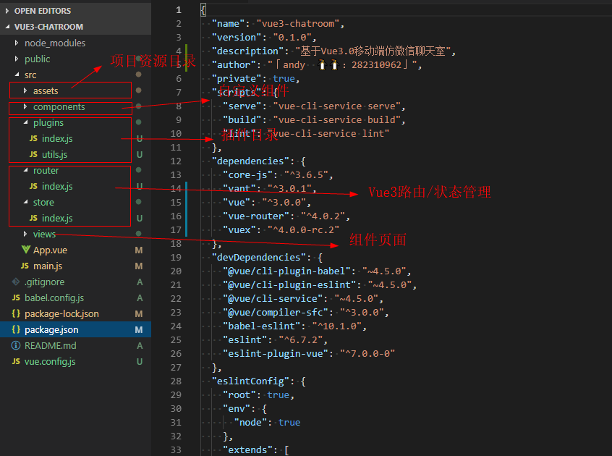The width and height of the screenshot is (612, 456).
Task: Open main.js file
Action: click(48, 266)
